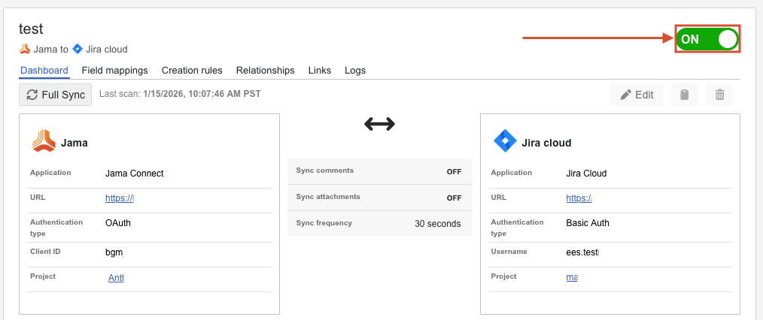This screenshot has width=763, height=320.
Task: Click the Last scan timestamp text
Action: tap(202, 93)
